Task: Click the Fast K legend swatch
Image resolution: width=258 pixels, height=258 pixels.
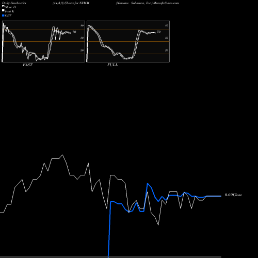Action: coord(3,10)
